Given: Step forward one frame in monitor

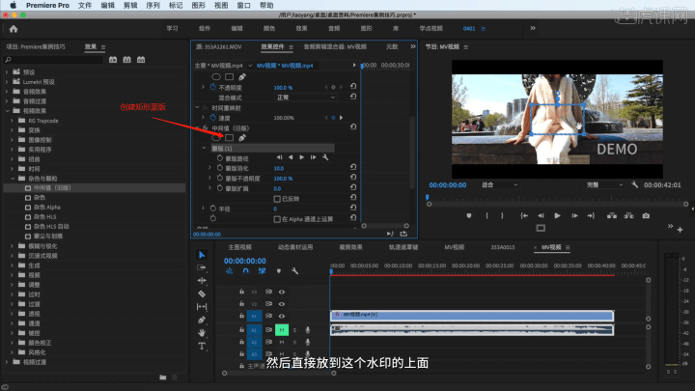Looking at the screenshot, I should pos(574,216).
